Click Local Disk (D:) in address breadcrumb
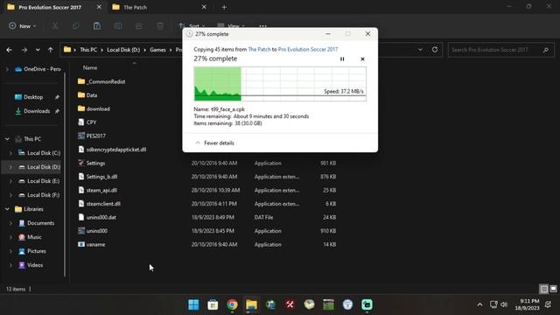 coord(123,50)
